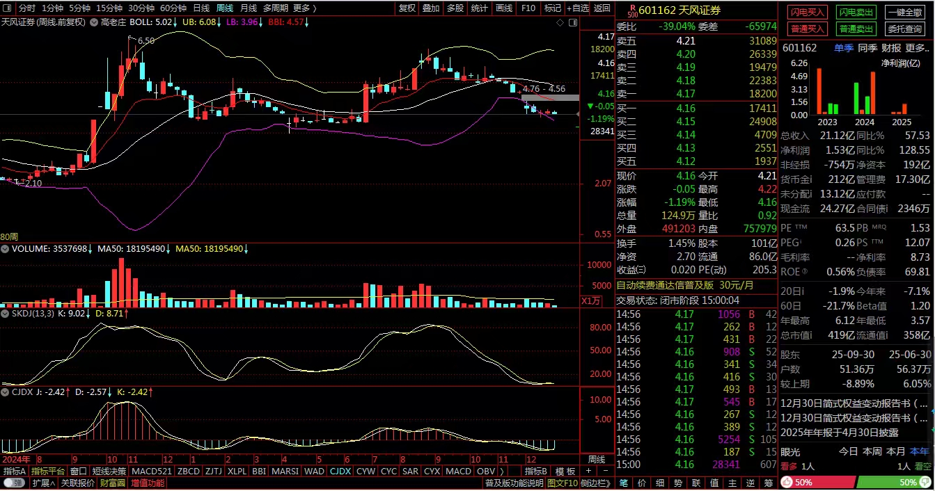Click the chart panel window icon near diamond
This screenshot has width=935, height=491.
[x=572, y=22]
